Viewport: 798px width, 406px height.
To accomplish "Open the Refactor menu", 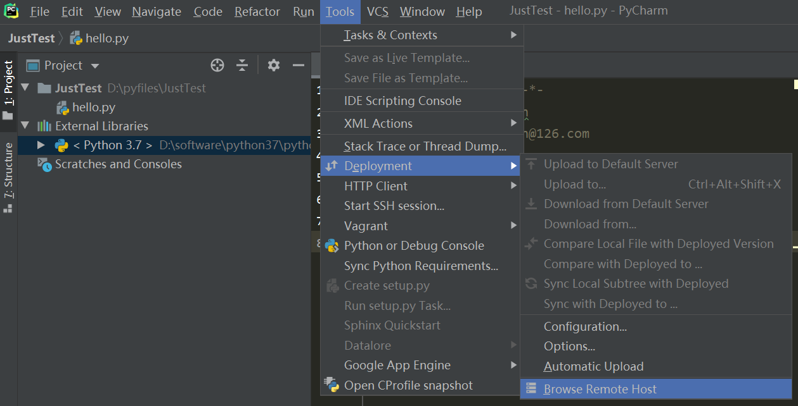I will tap(257, 11).
